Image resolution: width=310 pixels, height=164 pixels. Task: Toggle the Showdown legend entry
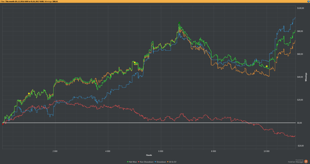point(160,162)
